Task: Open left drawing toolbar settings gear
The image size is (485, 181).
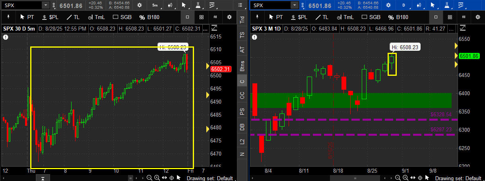Action: (229, 17)
